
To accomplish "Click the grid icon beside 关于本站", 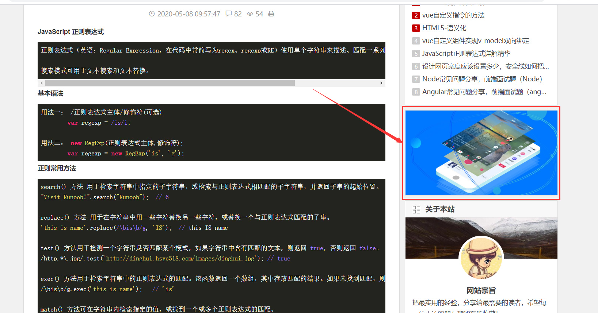I will pos(416,209).
